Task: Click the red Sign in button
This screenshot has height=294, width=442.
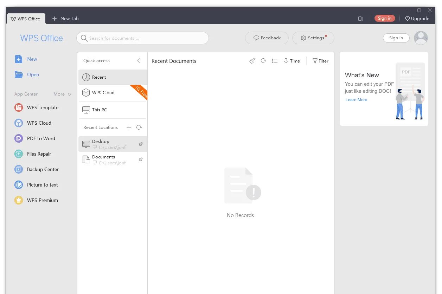Action: coord(385,18)
